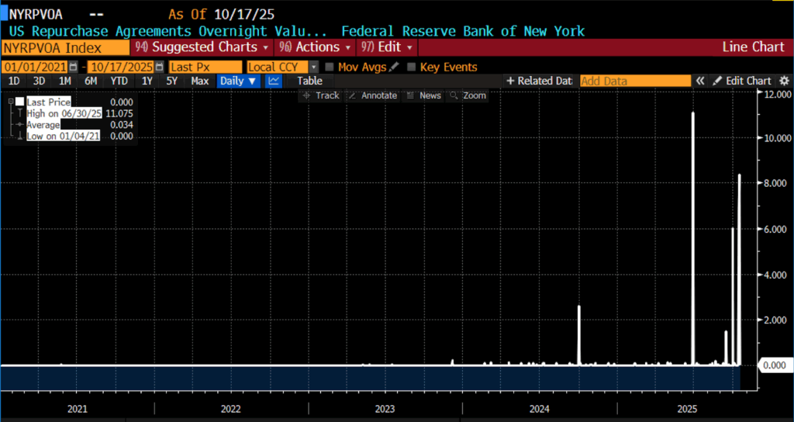Click the line chart type icon
This screenshot has height=422, width=794.
click(274, 81)
